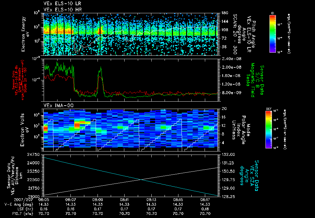Viewport: 315px width, 218px height.
Task: Click the polar angle index tick 20
Action: 224,109
